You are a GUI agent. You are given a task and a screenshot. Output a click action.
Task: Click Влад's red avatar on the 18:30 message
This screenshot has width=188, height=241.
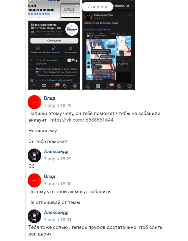coord(34,180)
